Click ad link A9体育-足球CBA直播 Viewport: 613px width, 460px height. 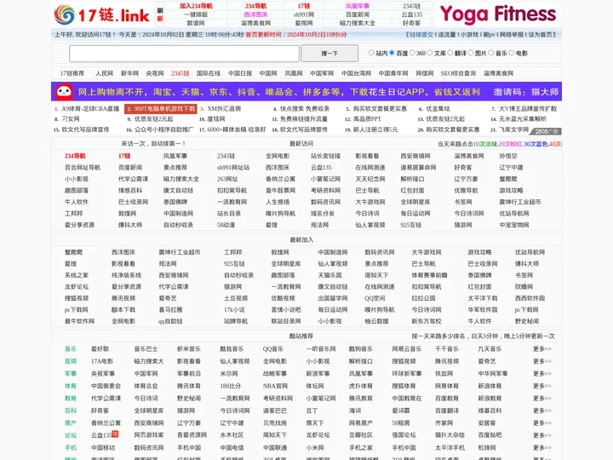tap(90, 109)
